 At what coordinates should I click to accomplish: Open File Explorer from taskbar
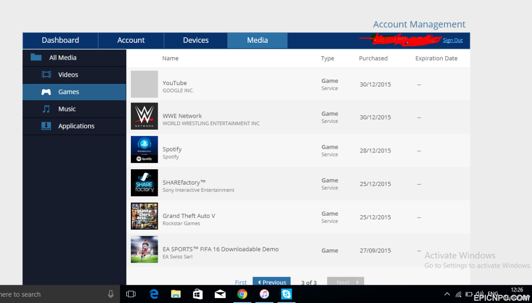(x=176, y=294)
